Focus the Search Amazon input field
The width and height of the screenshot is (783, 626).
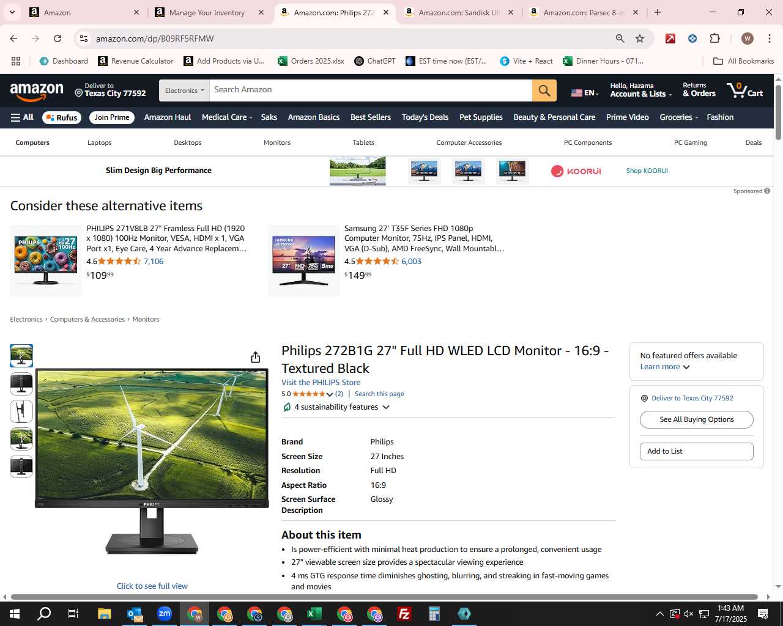[x=371, y=90]
